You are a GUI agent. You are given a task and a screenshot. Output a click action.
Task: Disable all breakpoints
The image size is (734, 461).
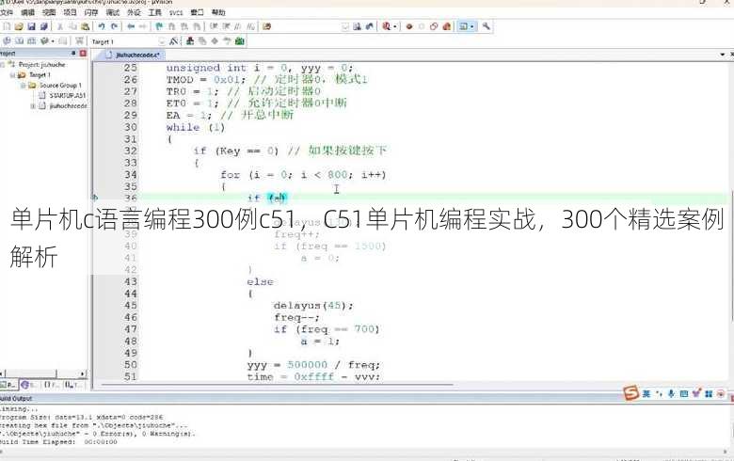434,26
